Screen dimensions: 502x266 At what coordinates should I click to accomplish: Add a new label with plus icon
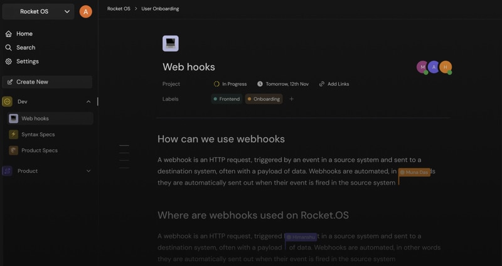coord(291,99)
